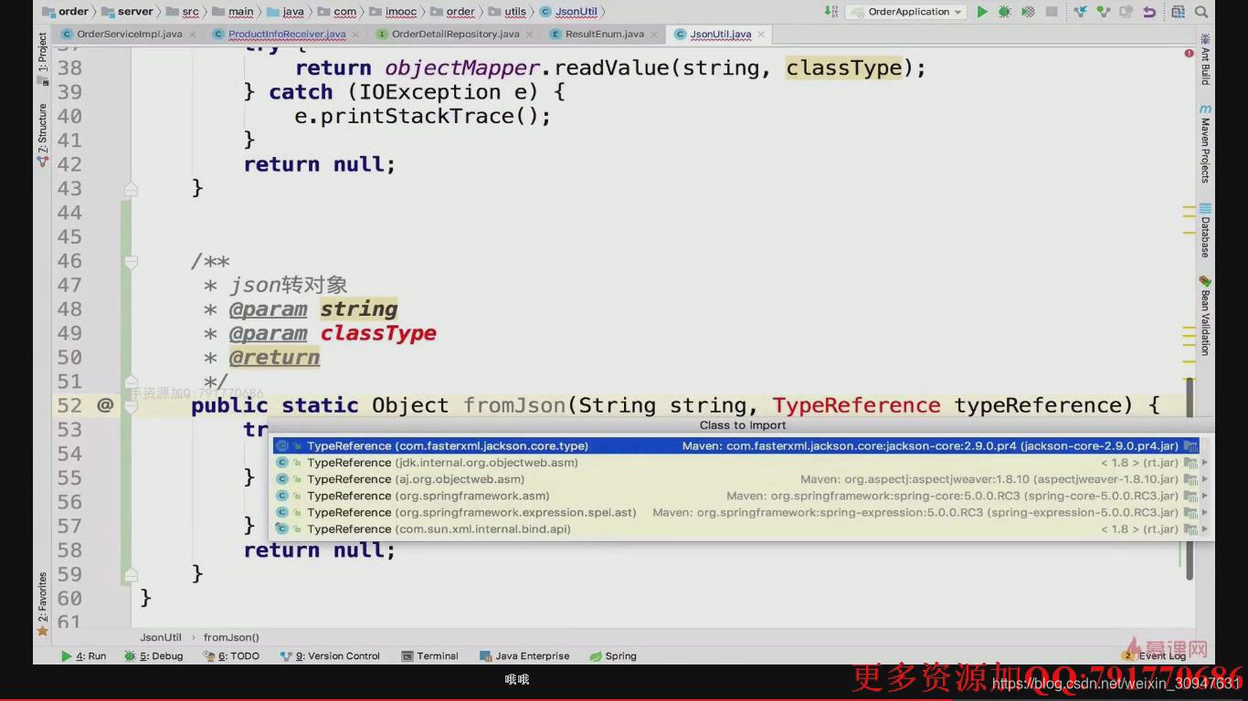This screenshot has width=1248, height=701.
Task: Open the Run tool window button
Action: pos(84,655)
